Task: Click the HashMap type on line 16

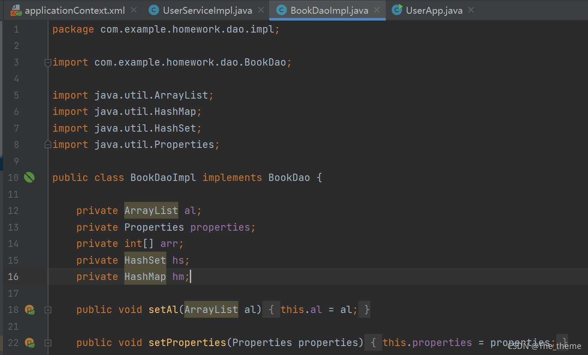Action: point(145,277)
